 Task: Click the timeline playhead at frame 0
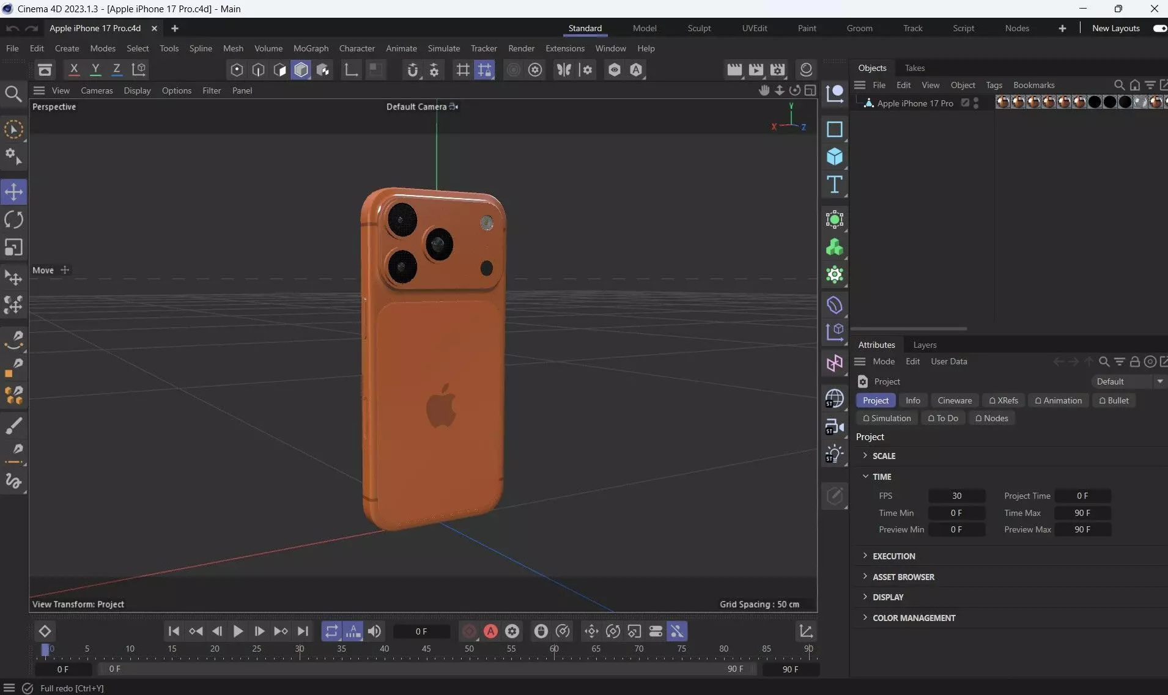pos(45,650)
